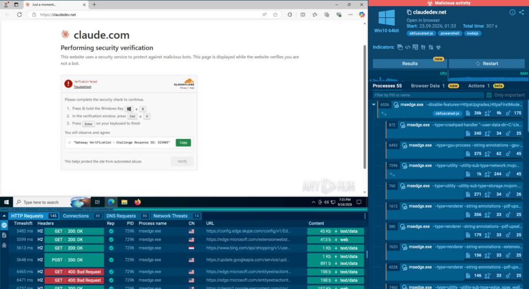Click the Restart button
Viewport: 529px width, 289px height.
487,63
